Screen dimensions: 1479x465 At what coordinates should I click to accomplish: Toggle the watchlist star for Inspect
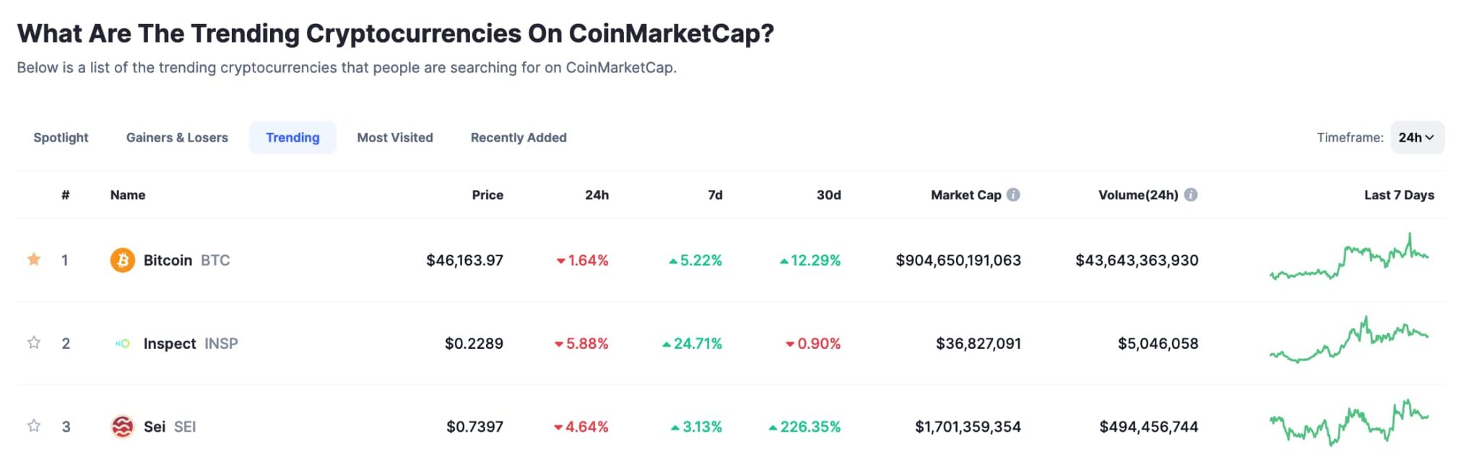(x=33, y=344)
